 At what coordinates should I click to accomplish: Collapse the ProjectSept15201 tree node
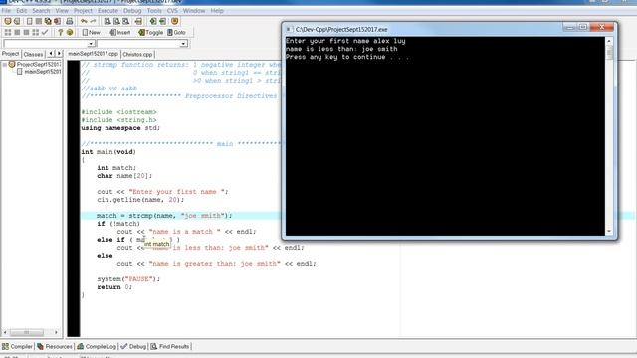4,64
